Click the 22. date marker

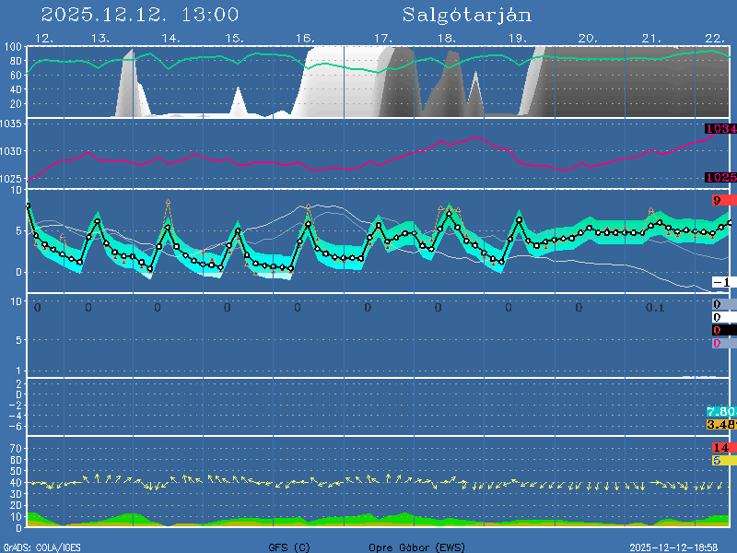(x=714, y=38)
